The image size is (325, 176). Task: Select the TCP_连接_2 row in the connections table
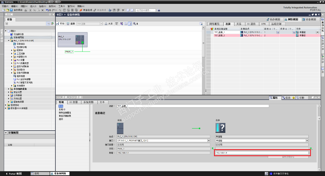coord(263,35)
